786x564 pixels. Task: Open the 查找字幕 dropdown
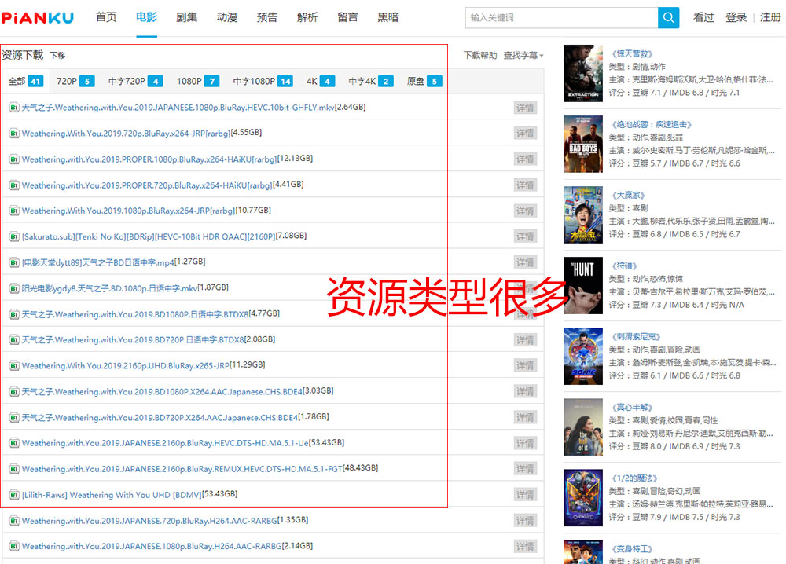click(523, 55)
